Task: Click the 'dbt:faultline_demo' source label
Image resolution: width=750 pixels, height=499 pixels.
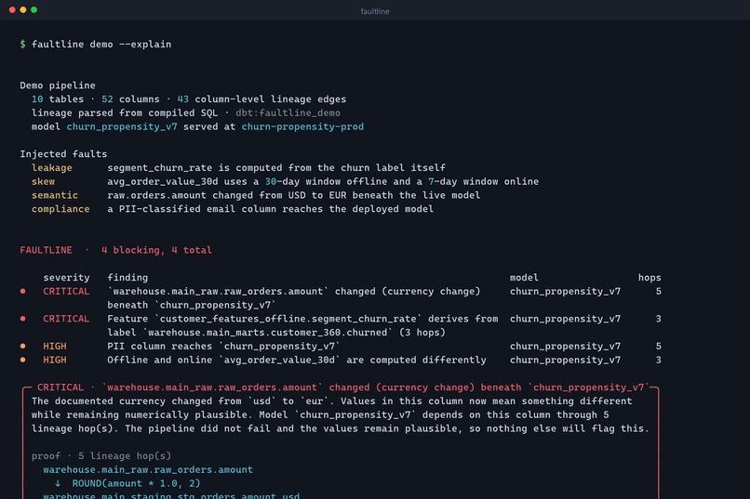Action: tap(288, 112)
